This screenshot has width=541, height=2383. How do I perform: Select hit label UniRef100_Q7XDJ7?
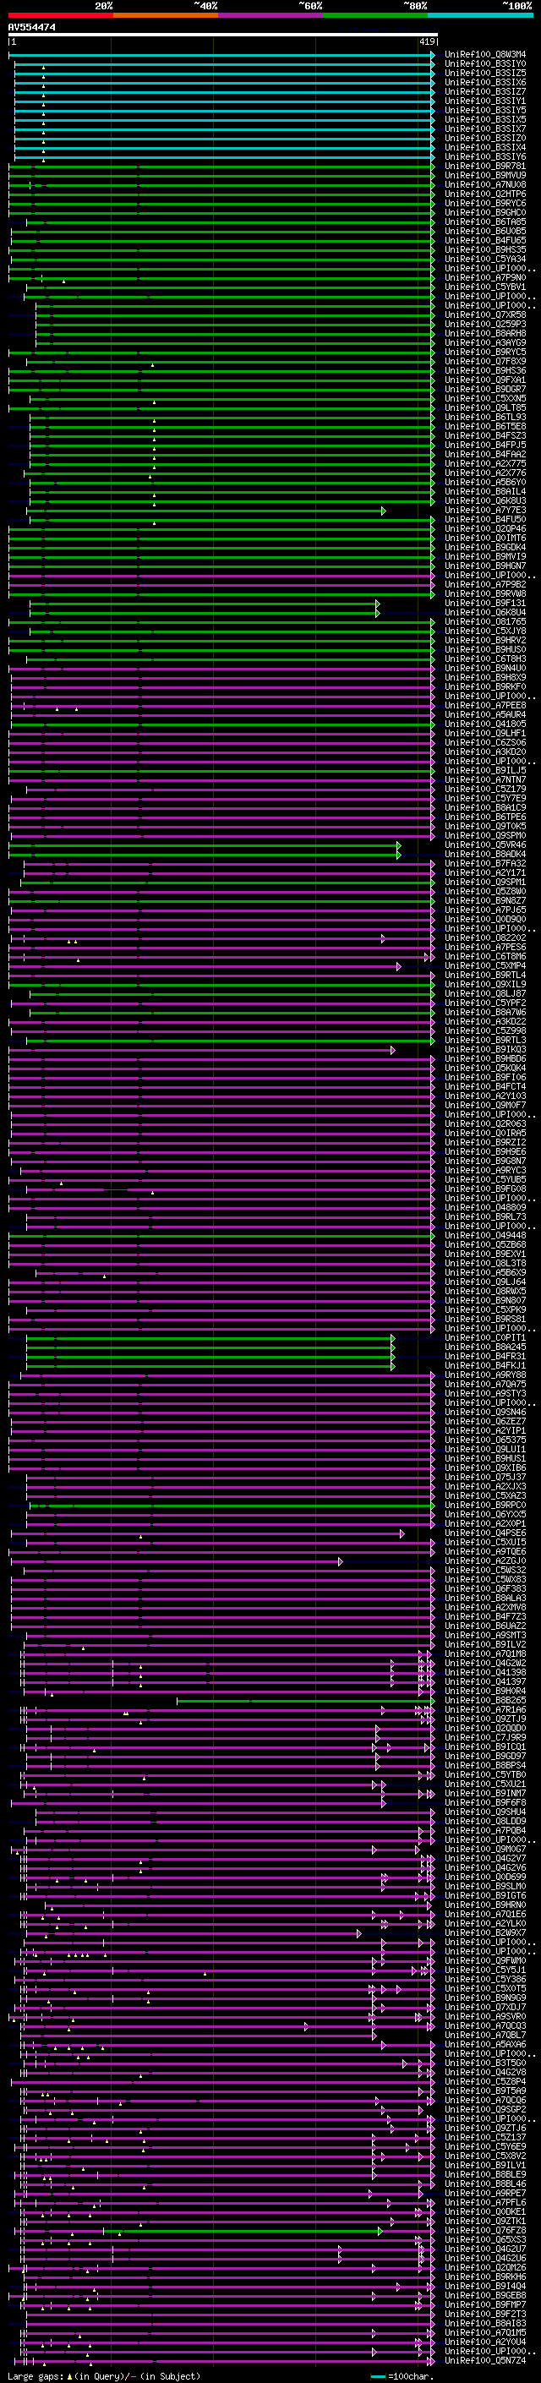(485, 2008)
